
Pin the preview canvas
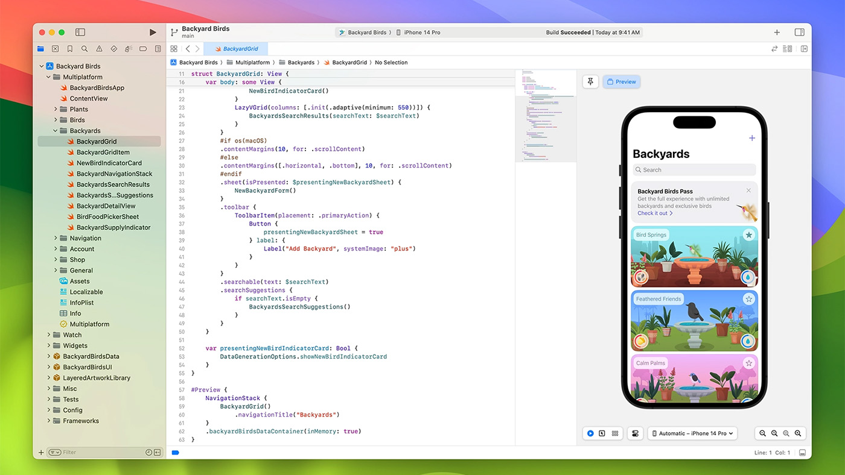point(590,81)
